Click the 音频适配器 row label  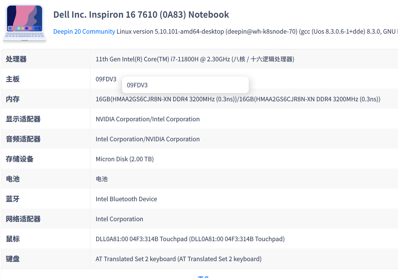click(23, 139)
